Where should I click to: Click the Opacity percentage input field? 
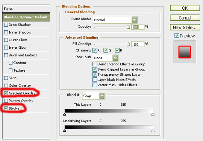click(138, 27)
